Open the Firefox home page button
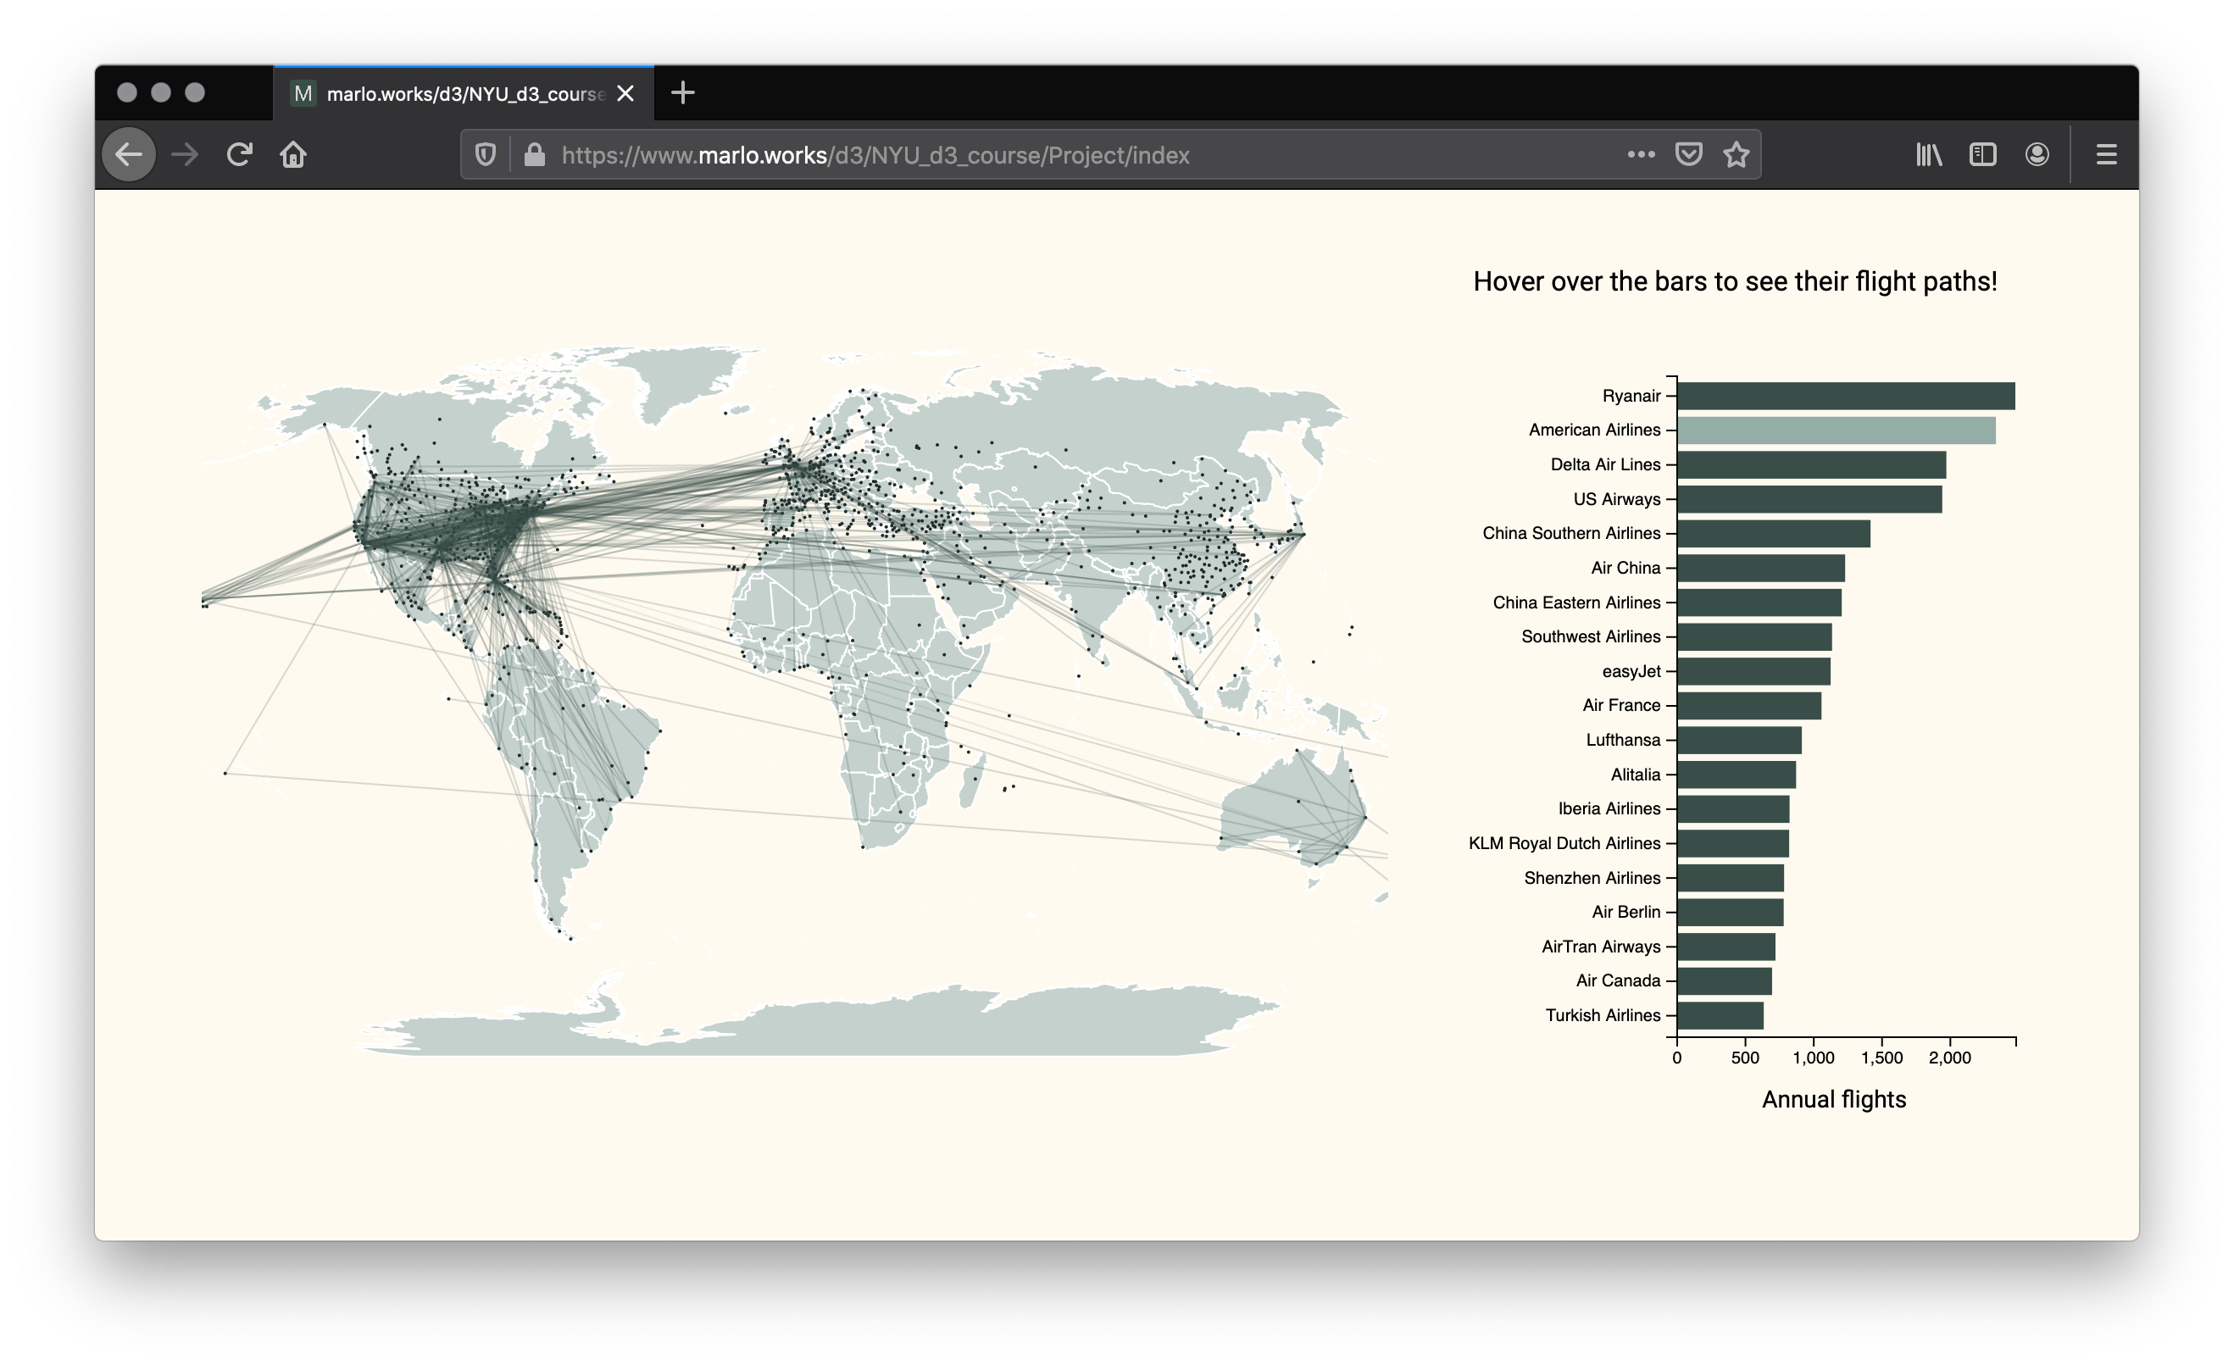Viewport: 2234px width, 1366px height. pos(293,155)
